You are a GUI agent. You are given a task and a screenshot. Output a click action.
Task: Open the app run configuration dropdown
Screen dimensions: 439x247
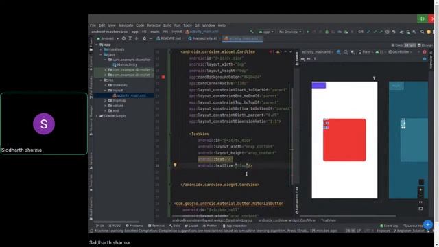[266, 32]
